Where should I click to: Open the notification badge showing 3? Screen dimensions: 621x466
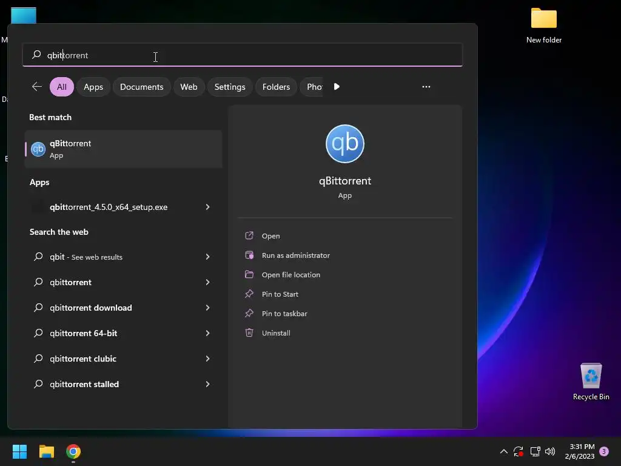[604, 451]
